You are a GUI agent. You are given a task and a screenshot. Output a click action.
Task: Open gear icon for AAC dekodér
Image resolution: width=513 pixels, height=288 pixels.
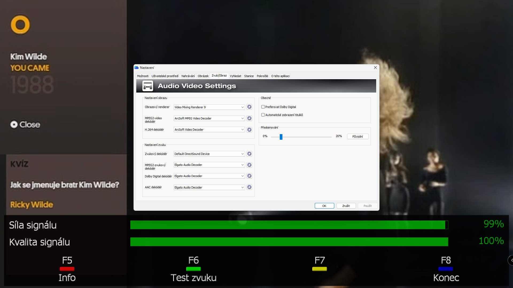[x=249, y=187]
